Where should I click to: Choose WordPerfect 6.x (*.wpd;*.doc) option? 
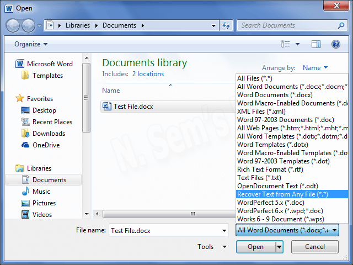[292, 211]
